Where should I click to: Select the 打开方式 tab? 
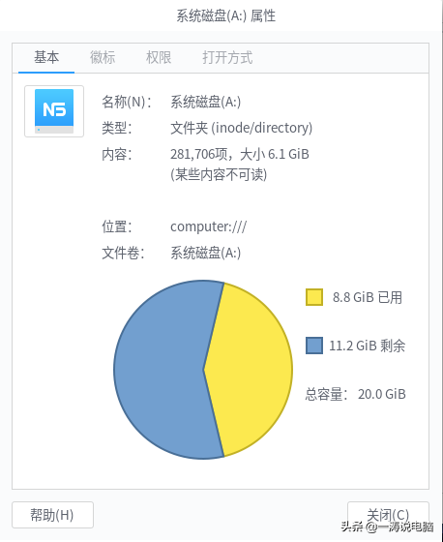coord(227,57)
